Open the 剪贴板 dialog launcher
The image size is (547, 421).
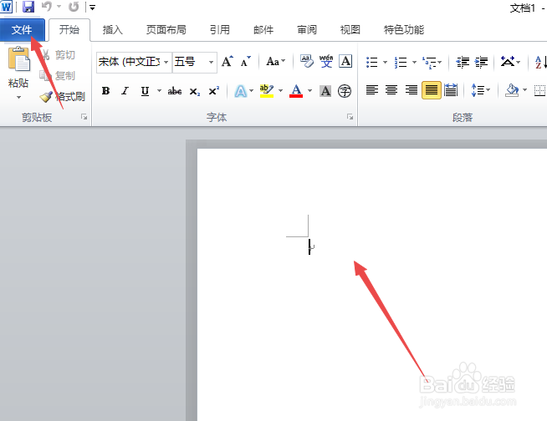[84, 117]
